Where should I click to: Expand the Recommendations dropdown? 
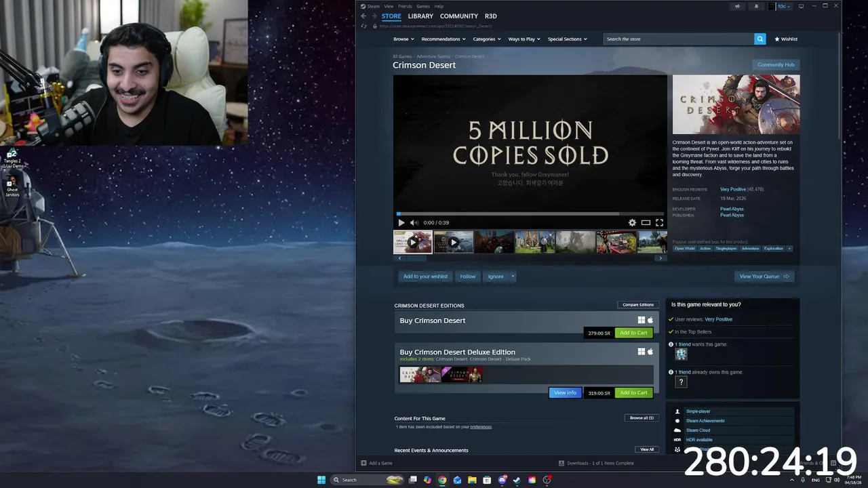pos(443,39)
